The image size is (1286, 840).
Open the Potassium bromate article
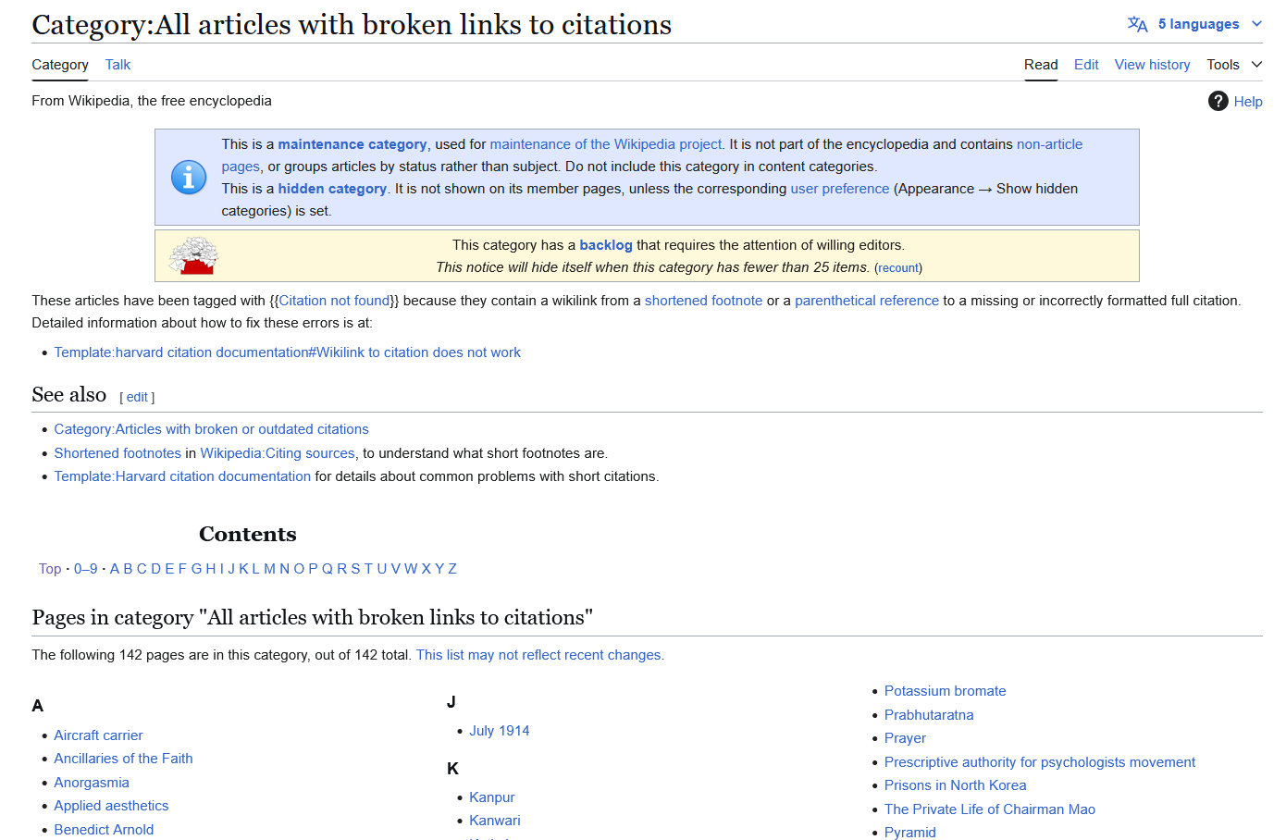point(945,691)
